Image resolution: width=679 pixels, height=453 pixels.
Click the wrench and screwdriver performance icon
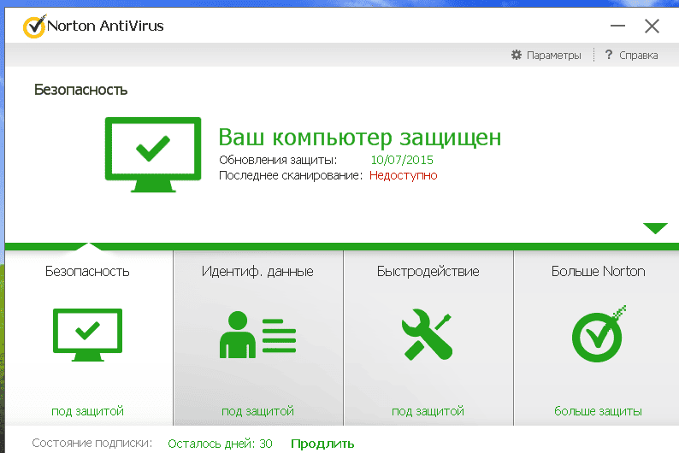pos(427,334)
